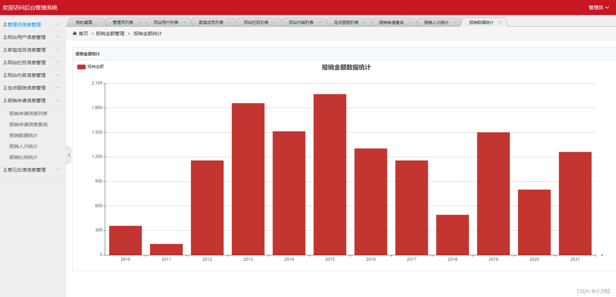Switch to 报销申请查询 tab
This screenshot has height=297, width=616.
[391, 23]
